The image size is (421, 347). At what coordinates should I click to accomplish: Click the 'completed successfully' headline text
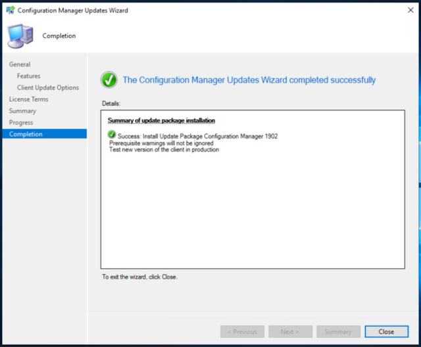coord(249,80)
